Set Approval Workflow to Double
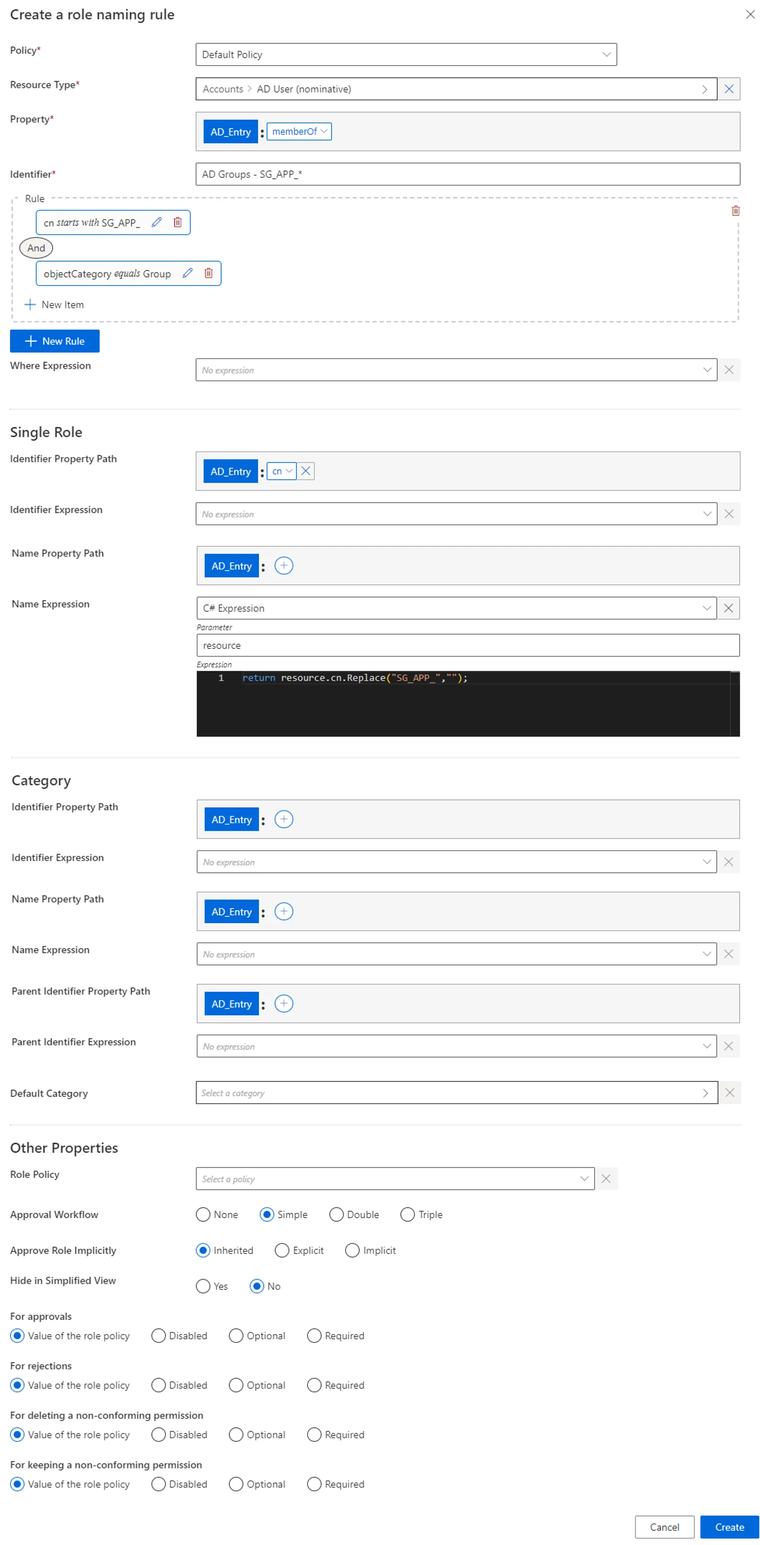Image resolution: width=760 pixels, height=1545 pixels. pos(336,1215)
